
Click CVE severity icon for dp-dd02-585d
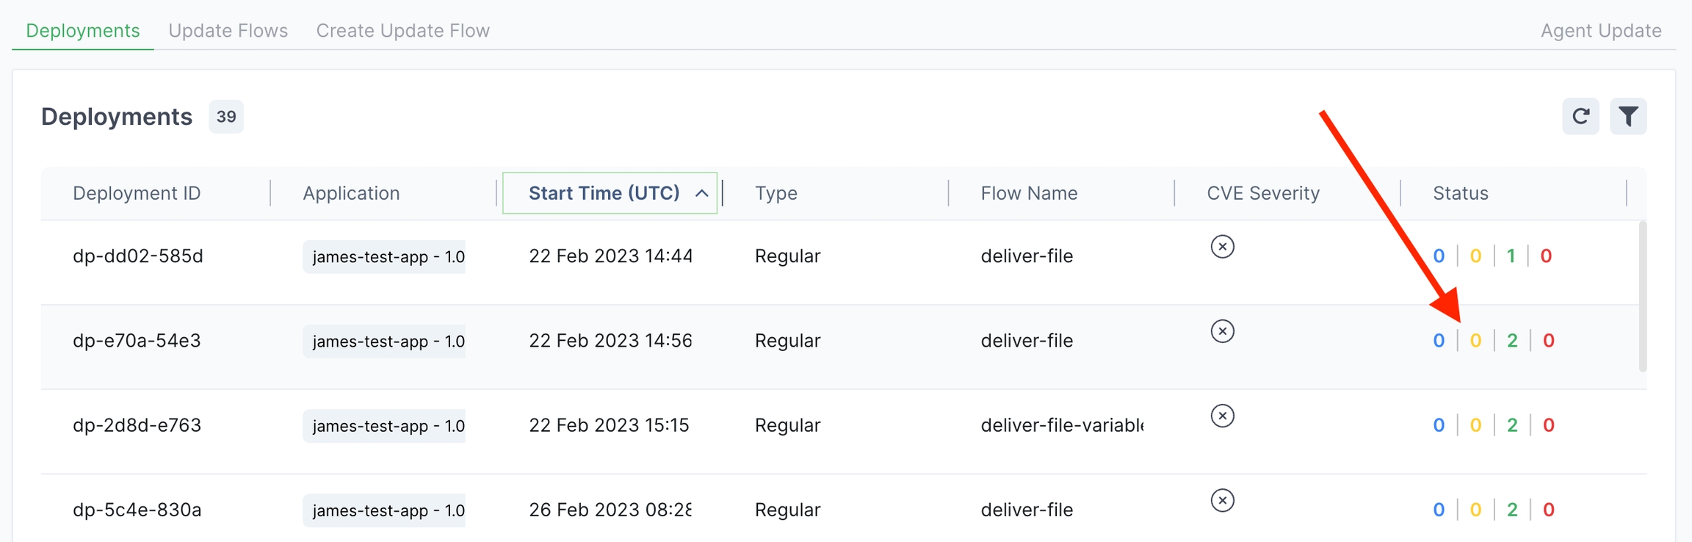tap(1222, 247)
